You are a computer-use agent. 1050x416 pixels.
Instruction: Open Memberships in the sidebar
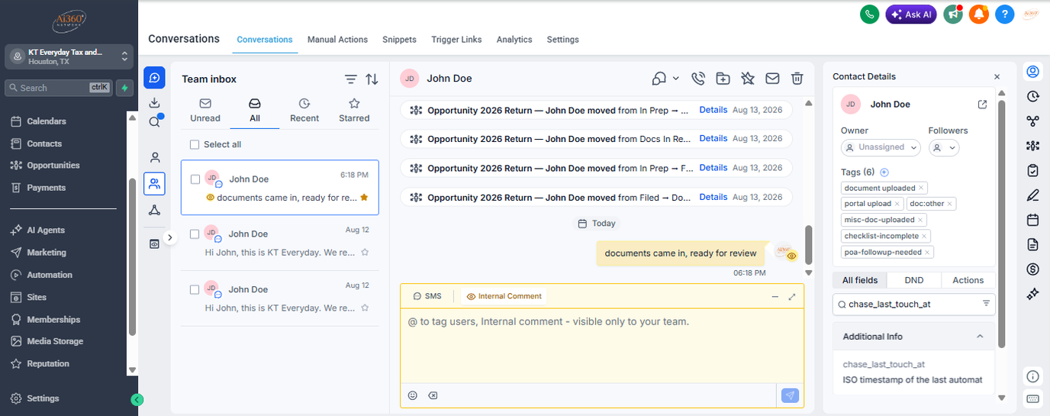click(53, 319)
